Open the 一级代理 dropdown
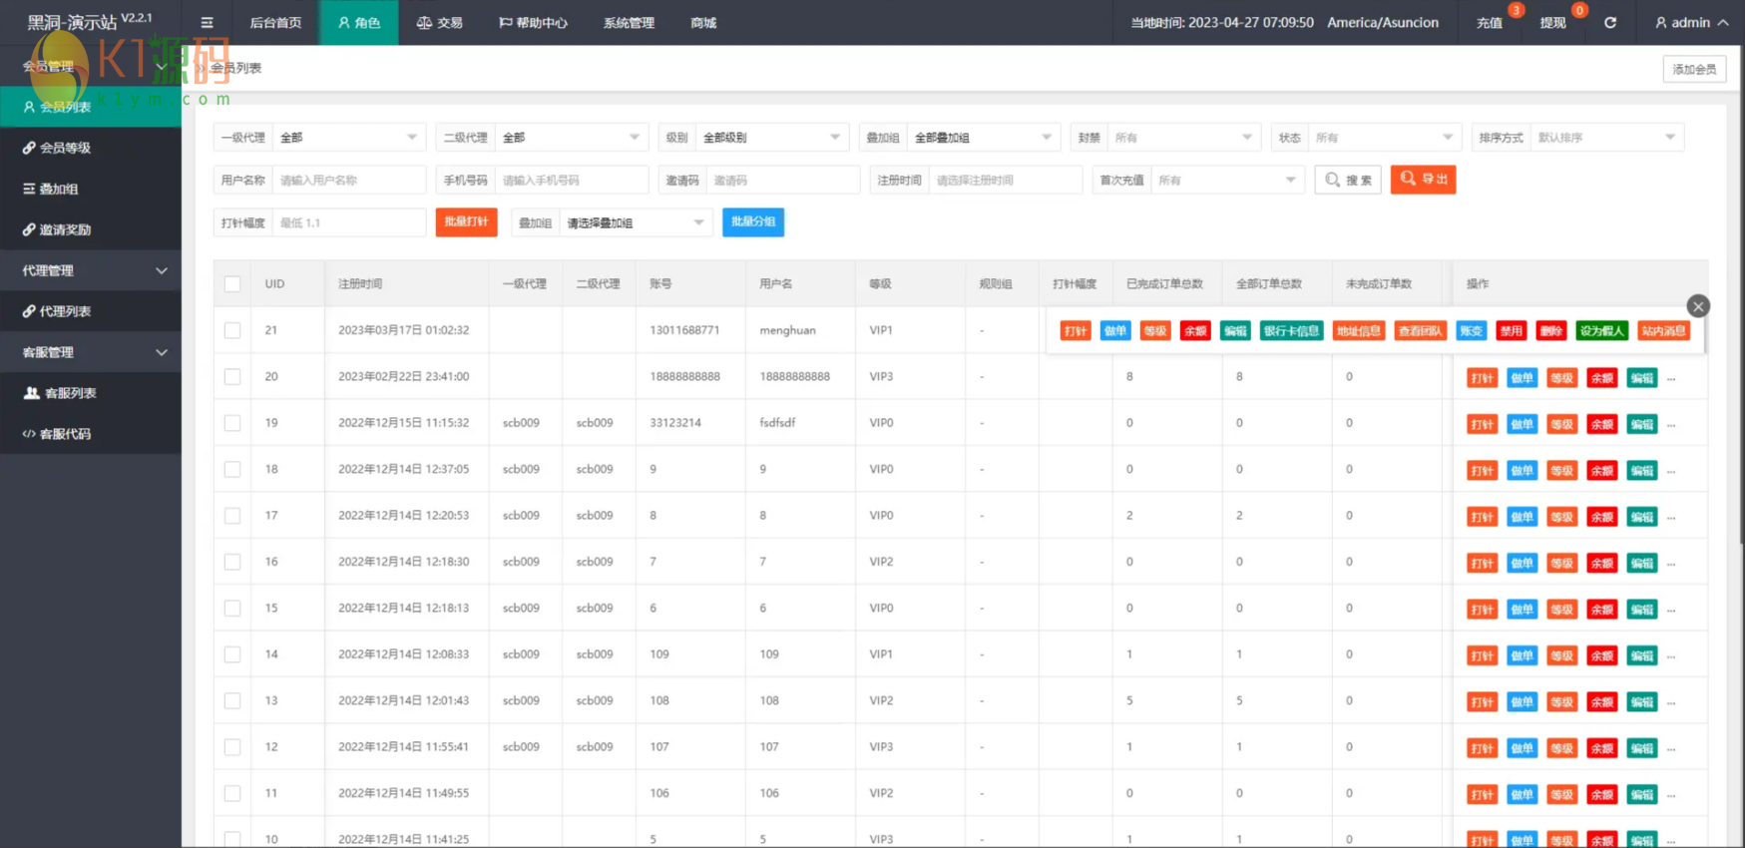This screenshot has width=1745, height=848. [x=347, y=138]
